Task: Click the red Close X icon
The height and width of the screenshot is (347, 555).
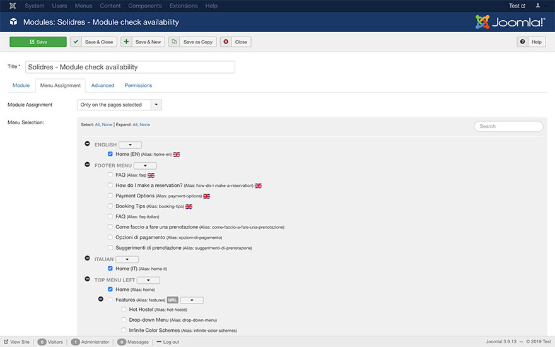Action: (226, 42)
